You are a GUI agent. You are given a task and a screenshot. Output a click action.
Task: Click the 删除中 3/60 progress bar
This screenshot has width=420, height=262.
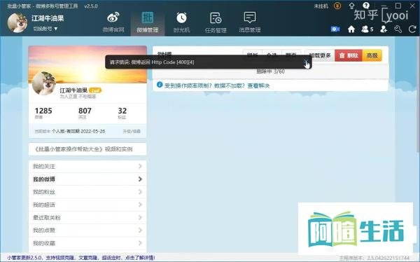click(270, 71)
